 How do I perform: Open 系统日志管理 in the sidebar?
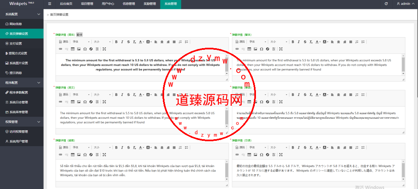click(22, 102)
